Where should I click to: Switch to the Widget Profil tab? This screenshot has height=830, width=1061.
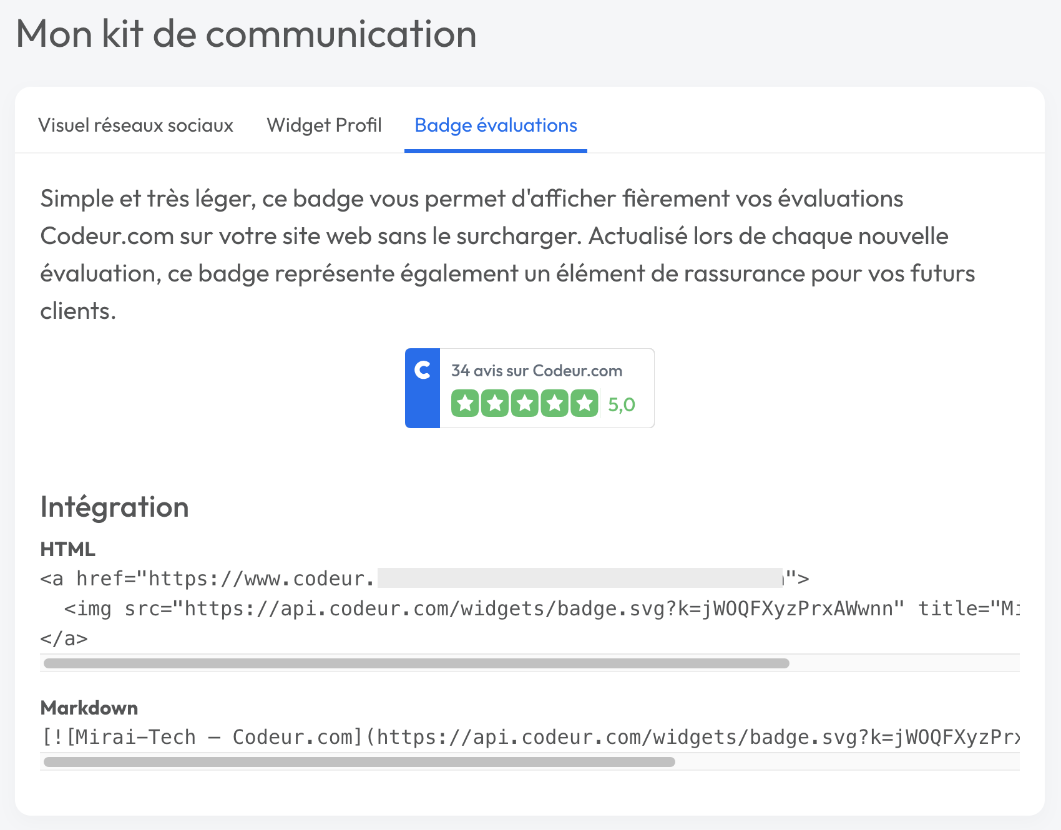[324, 125]
